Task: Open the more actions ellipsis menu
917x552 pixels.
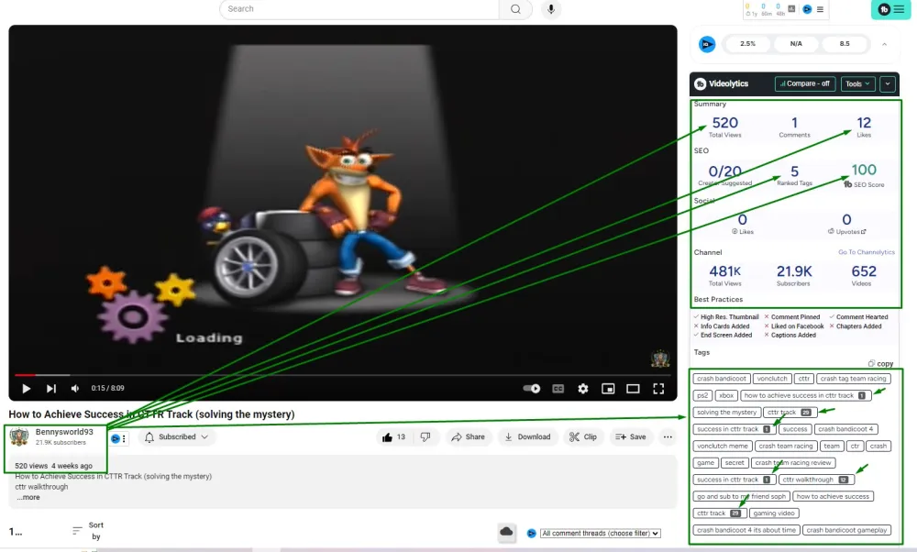Action: 668,437
